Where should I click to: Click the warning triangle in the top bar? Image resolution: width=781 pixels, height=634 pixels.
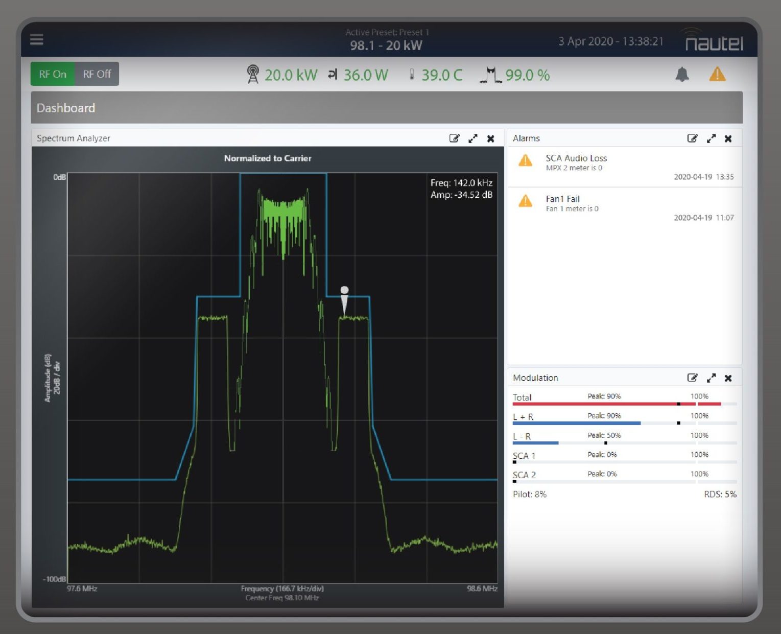(717, 75)
